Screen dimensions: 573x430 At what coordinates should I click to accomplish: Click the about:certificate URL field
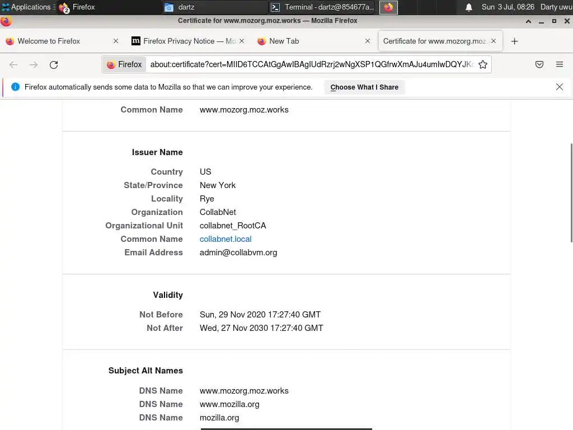click(x=311, y=65)
